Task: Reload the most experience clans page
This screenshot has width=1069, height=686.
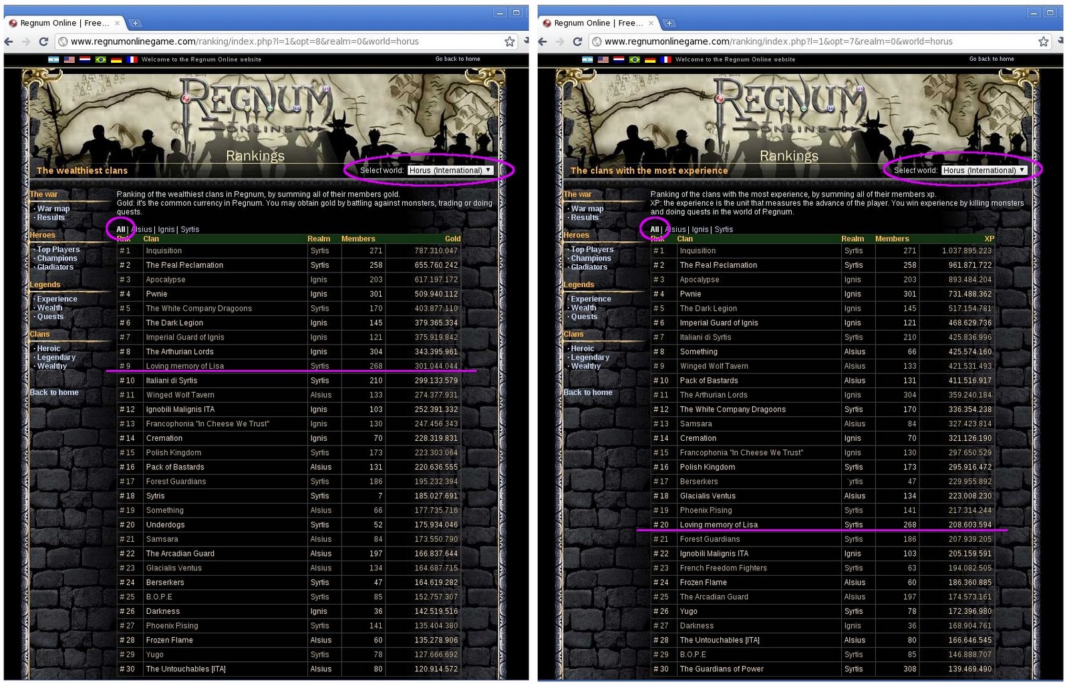Action: [x=577, y=41]
